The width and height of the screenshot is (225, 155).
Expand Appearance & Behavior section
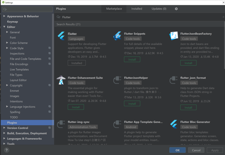pyautogui.click(x=4, y=16)
